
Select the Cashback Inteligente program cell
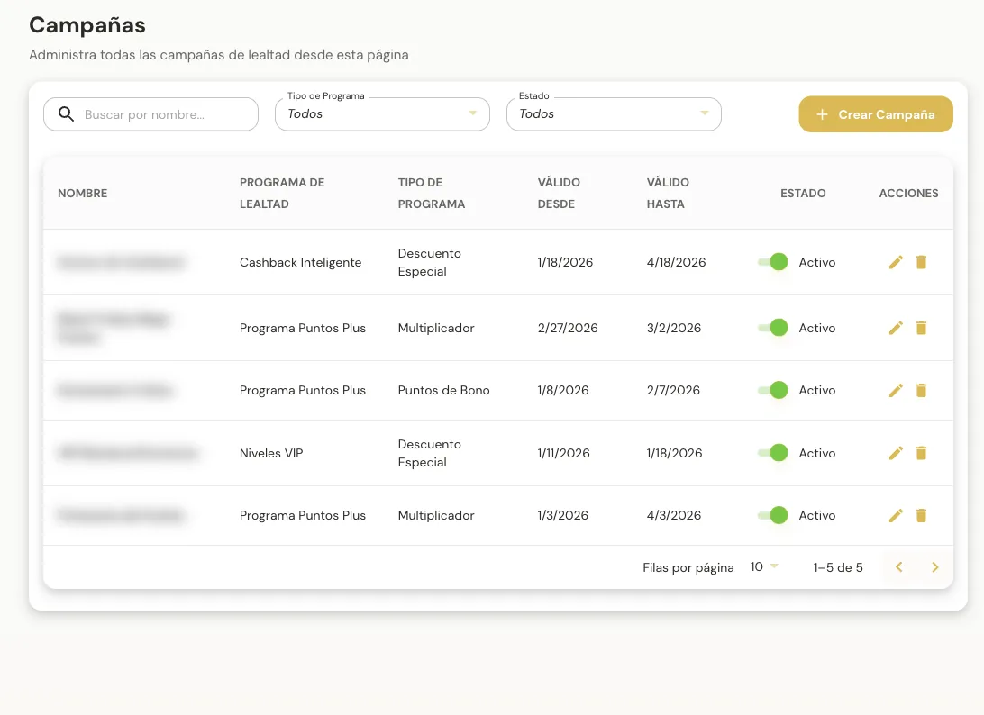301,262
